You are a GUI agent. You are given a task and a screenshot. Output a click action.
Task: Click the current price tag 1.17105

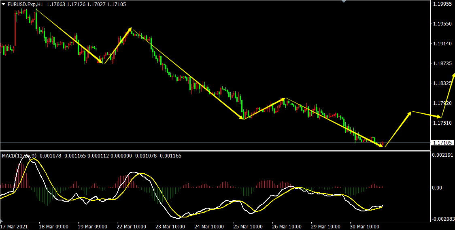[x=442, y=143]
